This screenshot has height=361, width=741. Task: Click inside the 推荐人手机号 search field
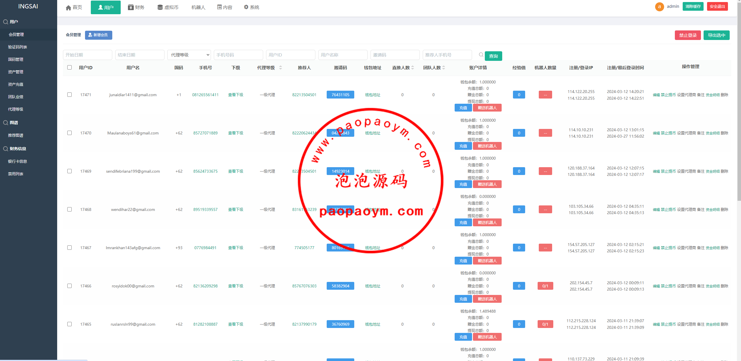pyautogui.click(x=447, y=55)
